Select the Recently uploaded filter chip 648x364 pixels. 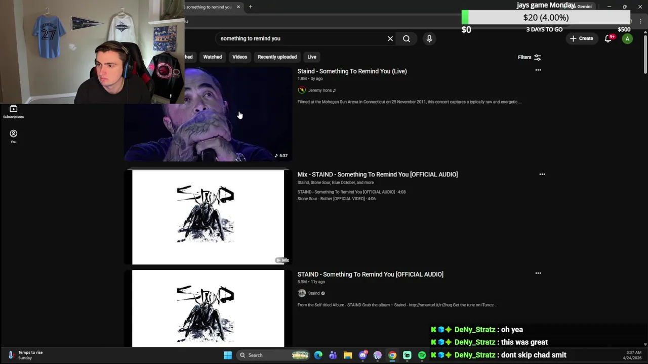pyautogui.click(x=277, y=57)
